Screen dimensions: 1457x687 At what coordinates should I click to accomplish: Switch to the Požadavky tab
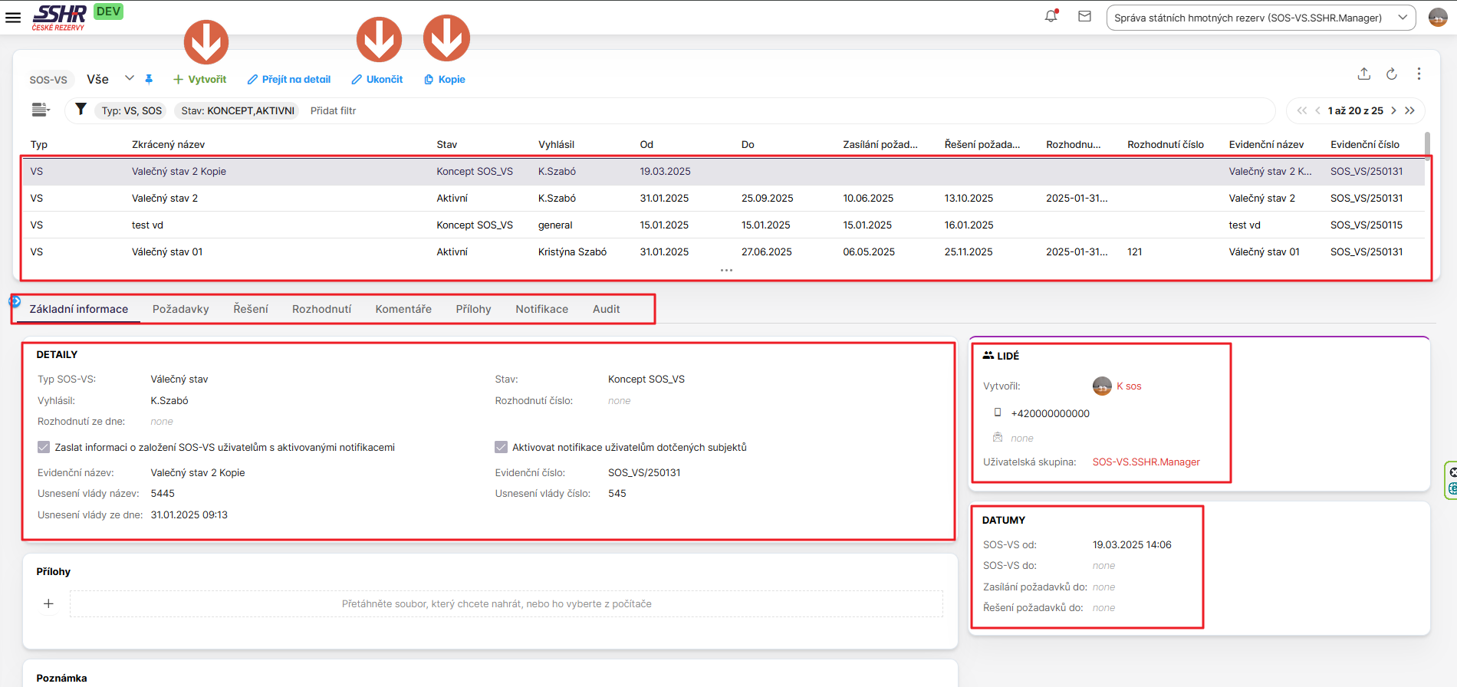pyautogui.click(x=180, y=309)
